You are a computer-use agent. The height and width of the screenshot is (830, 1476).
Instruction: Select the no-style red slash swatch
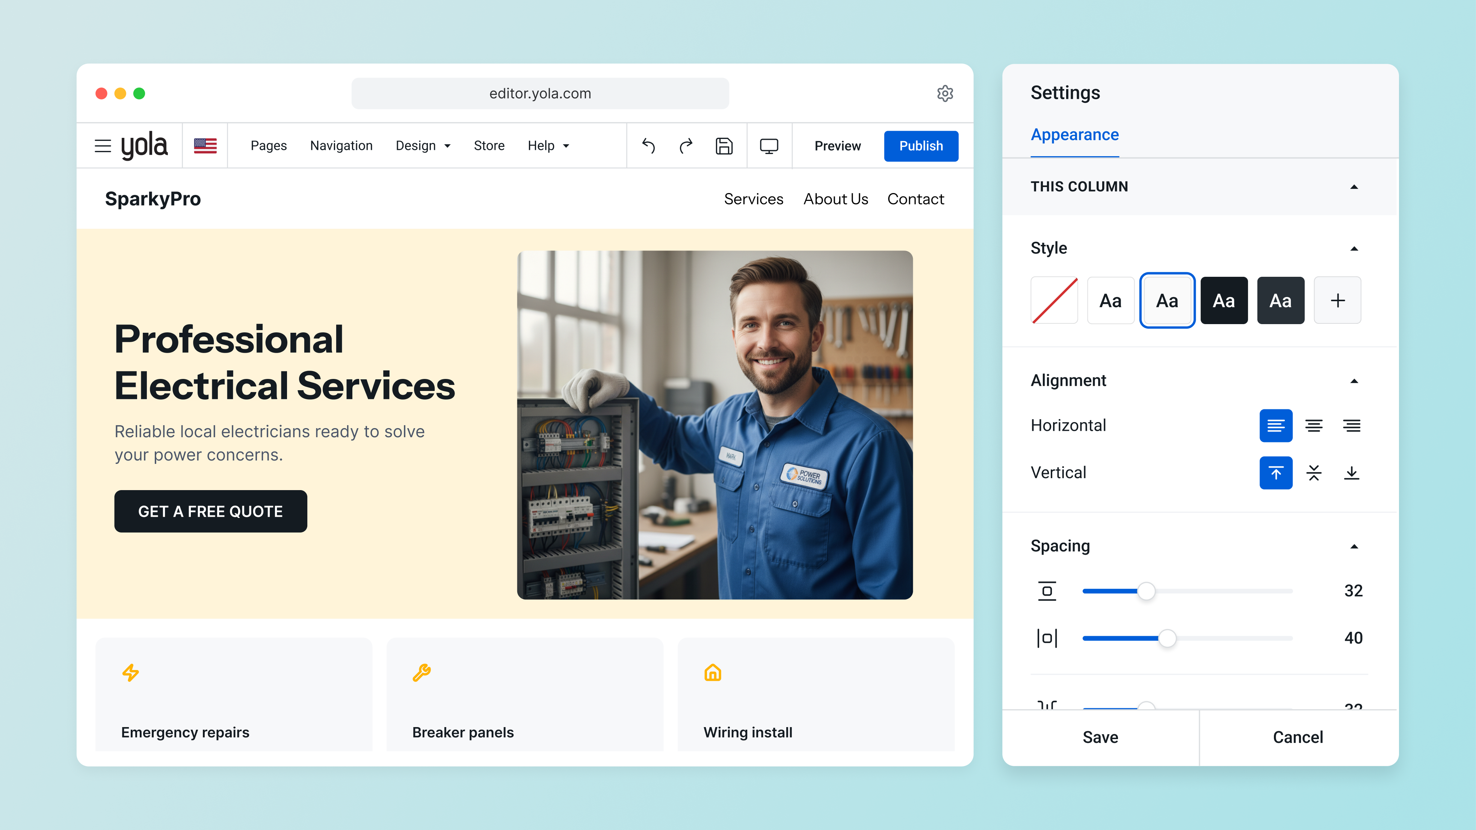click(x=1054, y=300)
